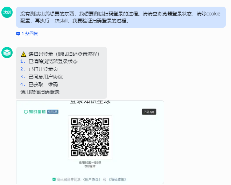Click the green cube bot avatar
The width and height of the screenshot is (231, 185).
click(7, 53)
